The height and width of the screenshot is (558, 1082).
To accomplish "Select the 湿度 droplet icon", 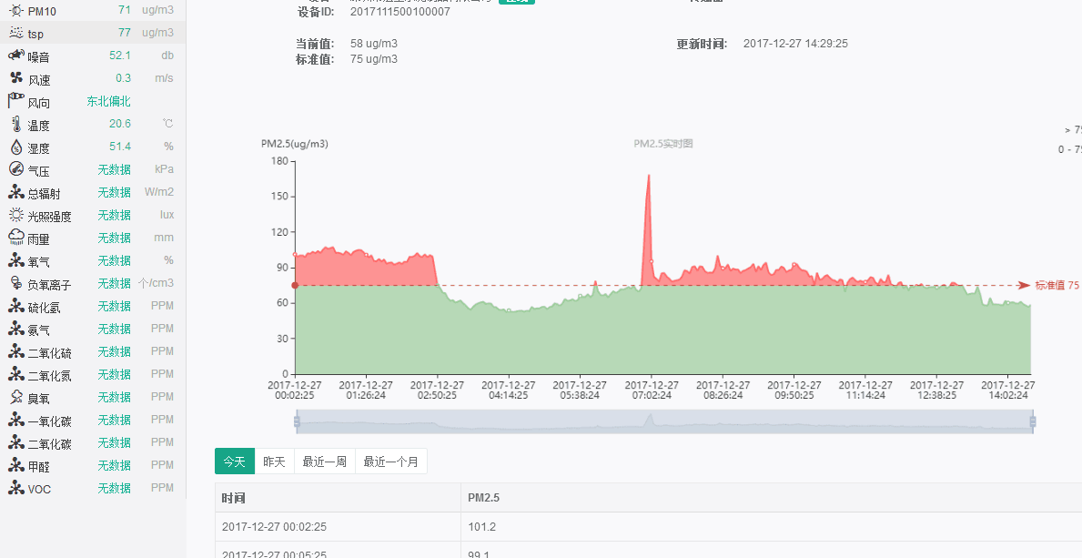I will point(15,147).
